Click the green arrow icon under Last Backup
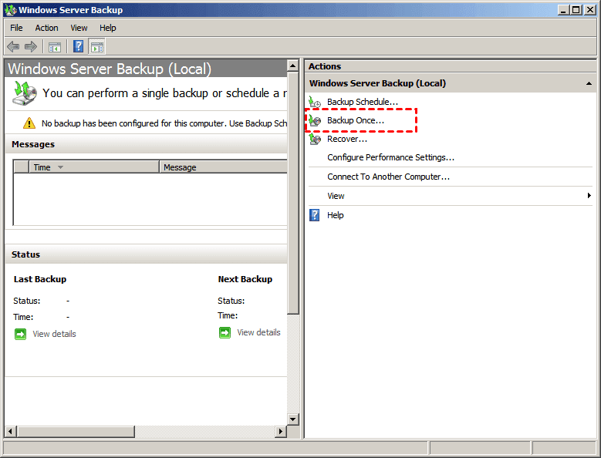 [20, 334]
